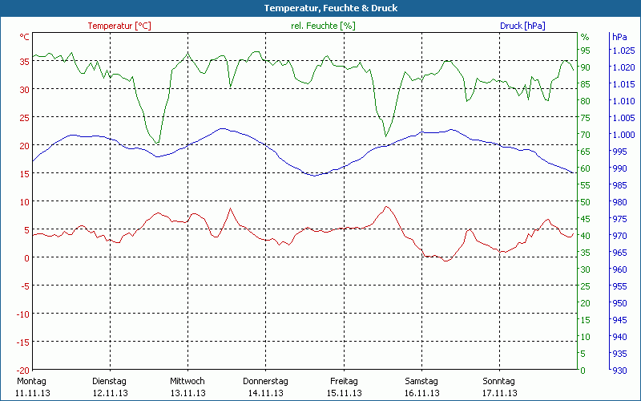Click the pressure tick '965'
The width and height of the screenshot is (641, 401).
pyautogui.click(x=619, y=253)
